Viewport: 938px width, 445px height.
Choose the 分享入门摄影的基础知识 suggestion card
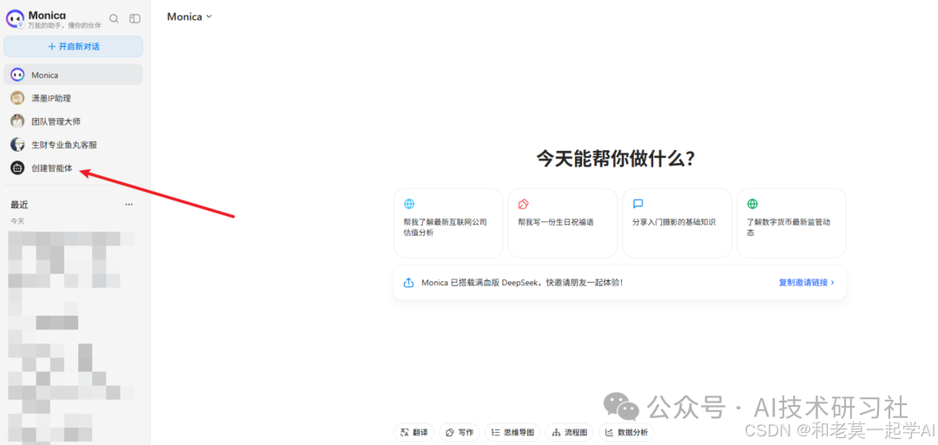point(677,223)
